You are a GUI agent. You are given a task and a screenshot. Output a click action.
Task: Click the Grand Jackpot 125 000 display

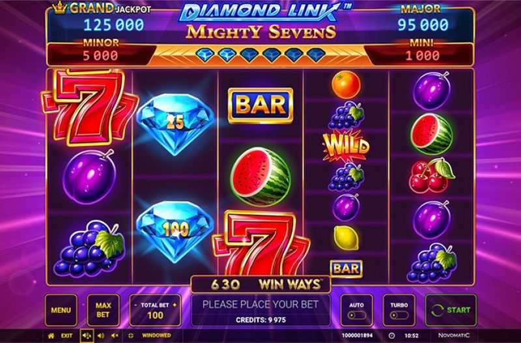pos(113,25)
